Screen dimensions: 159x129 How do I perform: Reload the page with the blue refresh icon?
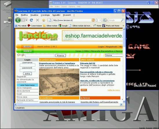31,20
